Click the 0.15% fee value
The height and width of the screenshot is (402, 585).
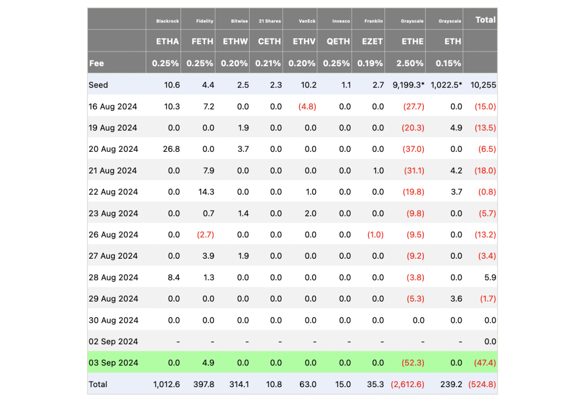coord(448,63)
